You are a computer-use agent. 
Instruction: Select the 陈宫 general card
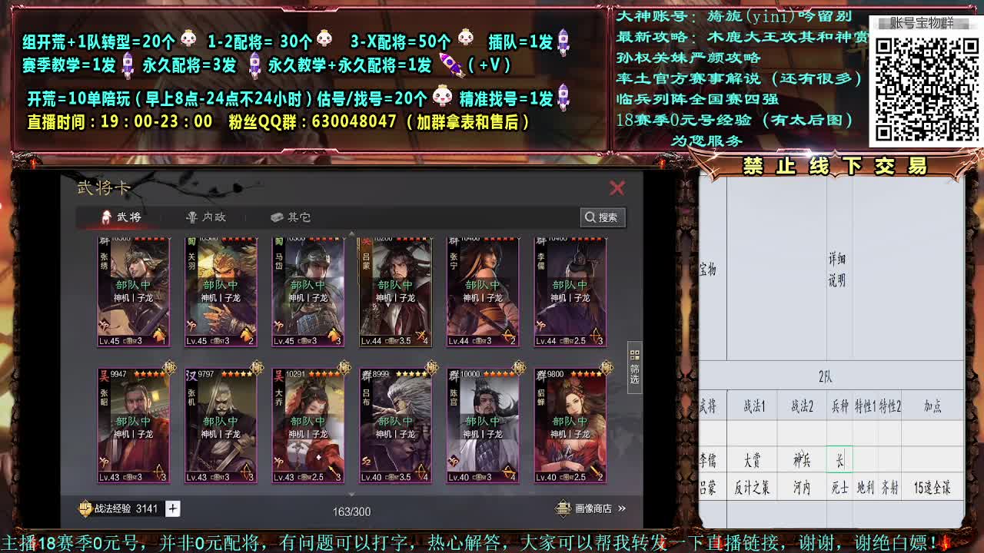pyautogui.click(x=484, y=426)
